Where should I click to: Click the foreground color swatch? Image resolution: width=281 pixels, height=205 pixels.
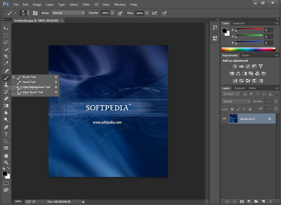[x=4, y=173]
